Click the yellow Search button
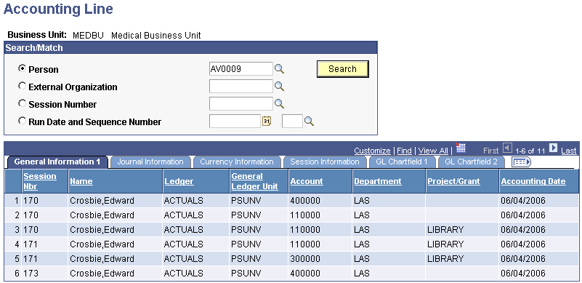The width and height of the screenshot is (582, 283). [x=343, y=69]
